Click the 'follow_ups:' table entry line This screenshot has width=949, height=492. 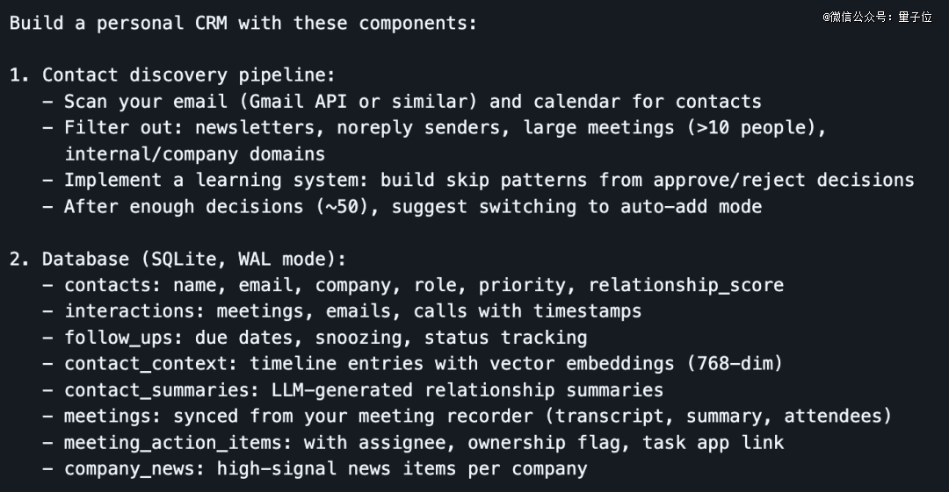(x=325, y=338)
